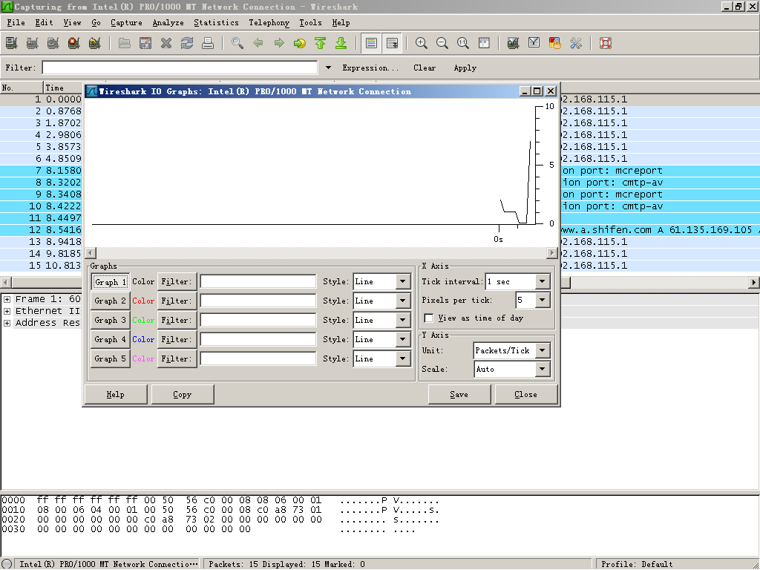Go back in packet history arrow

tap(258, 43)
